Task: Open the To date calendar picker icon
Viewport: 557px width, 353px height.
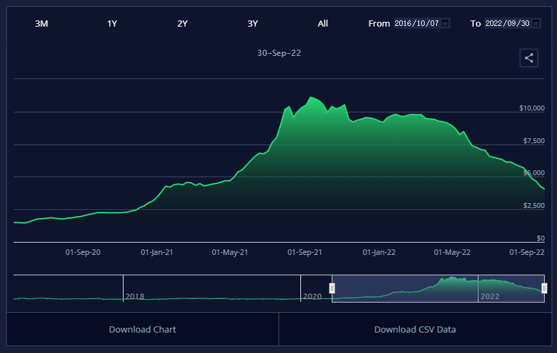Action: pyautogui.click(x=536, y=23)
